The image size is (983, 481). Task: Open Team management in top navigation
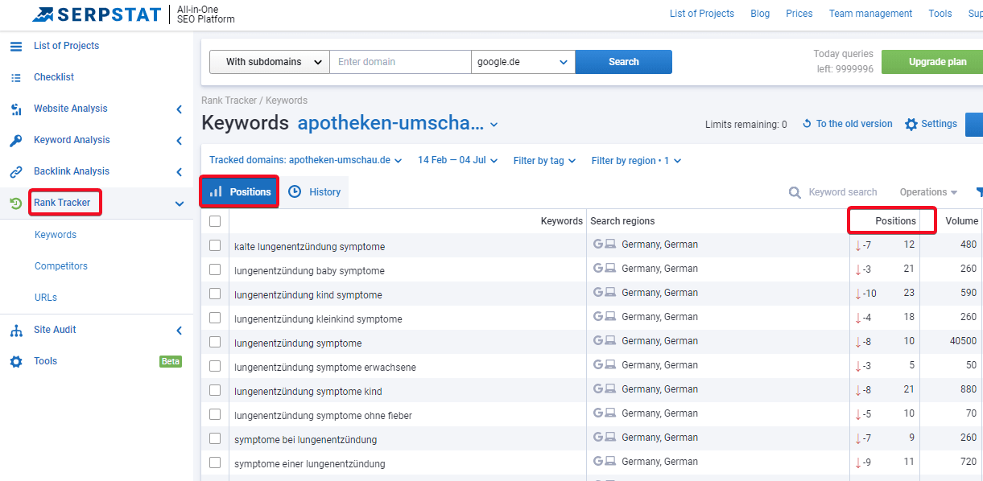coord(870,14)
